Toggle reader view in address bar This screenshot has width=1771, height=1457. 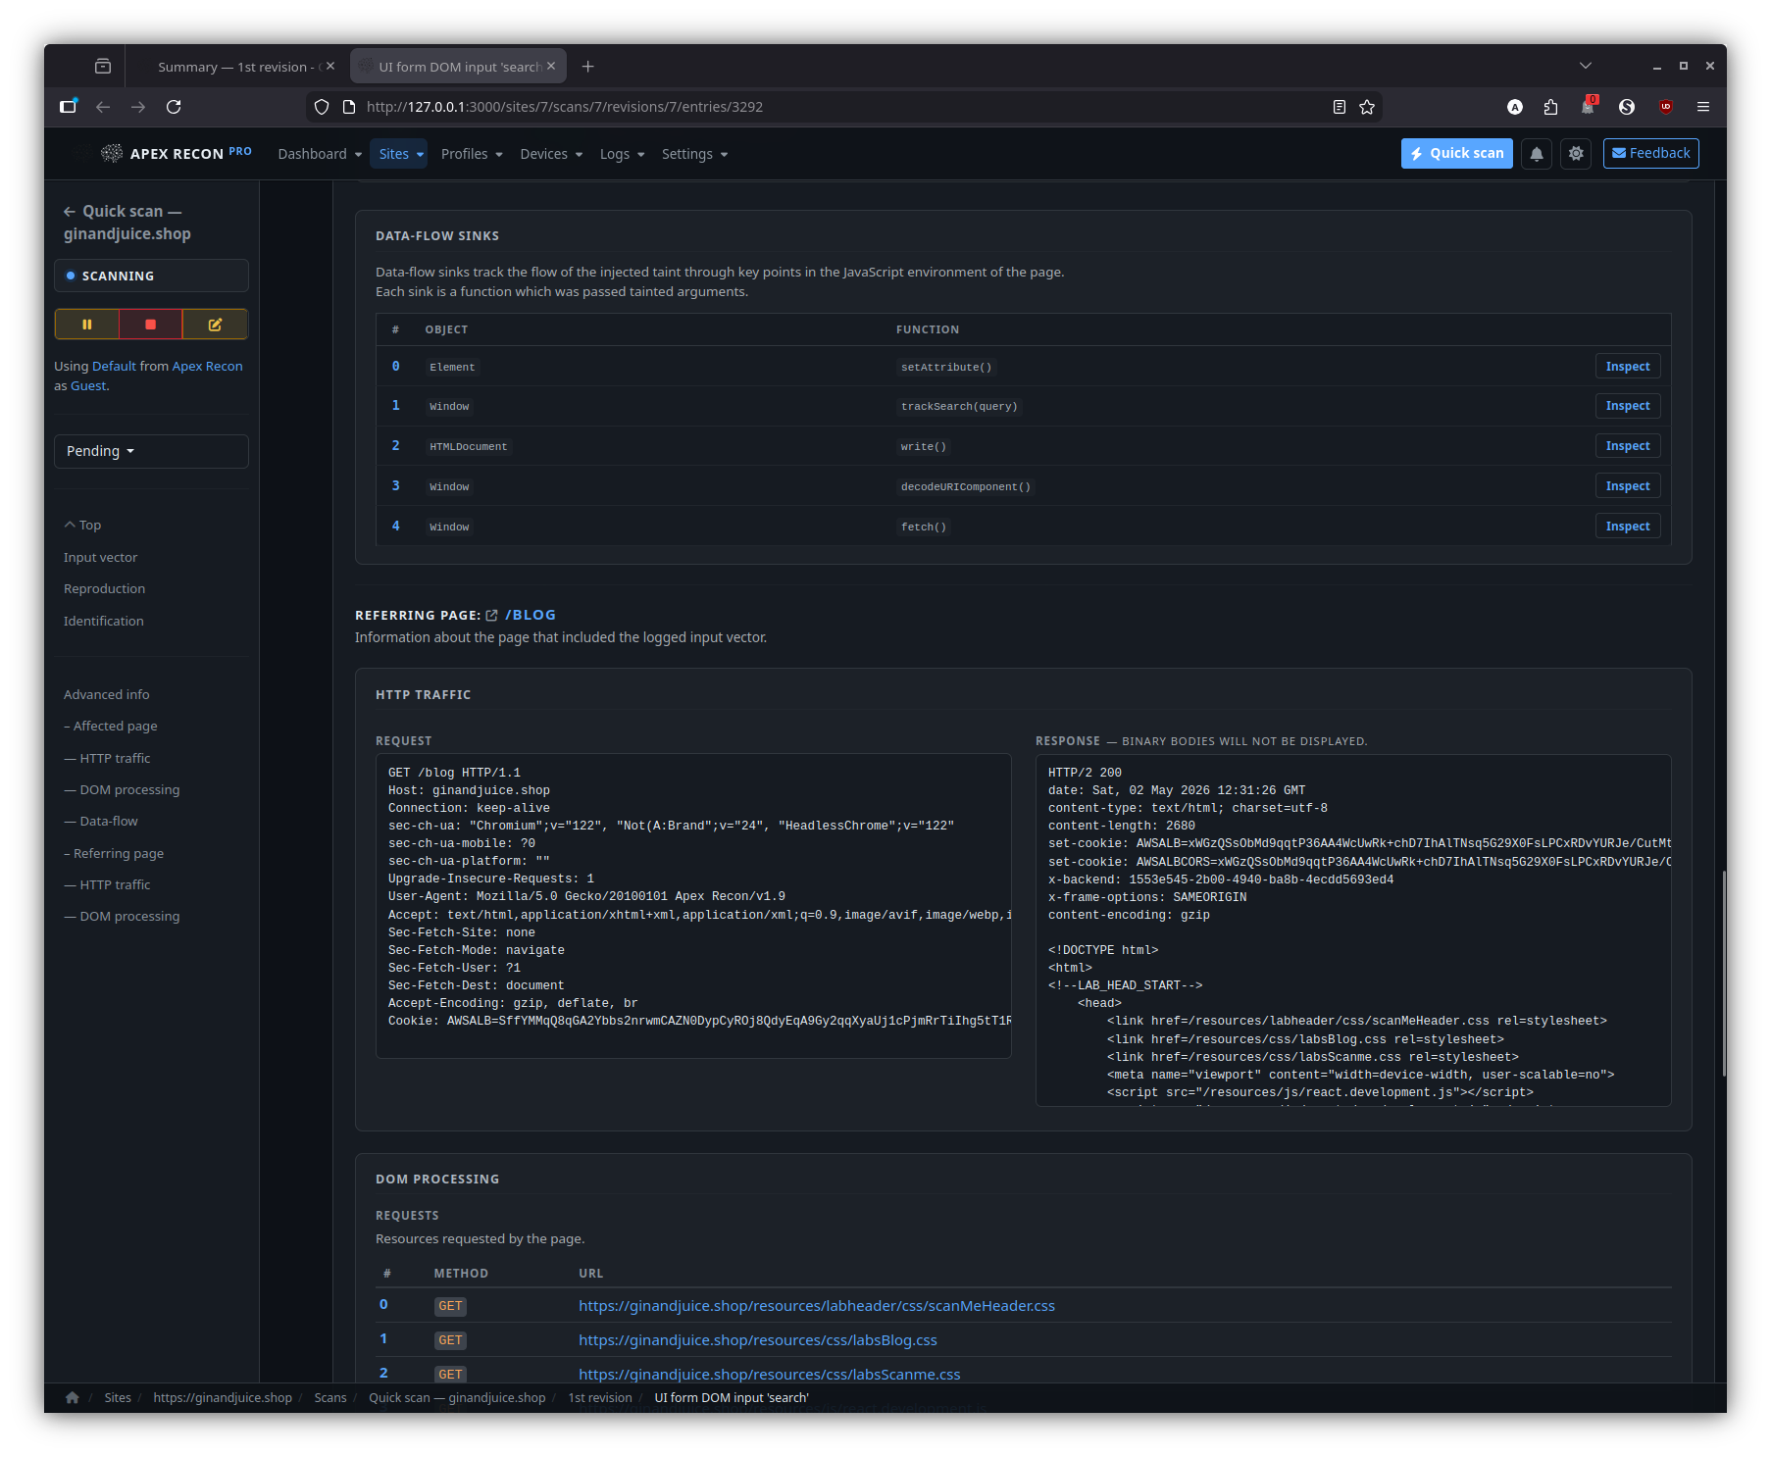pyautogui.click(x=1340, y=107)
